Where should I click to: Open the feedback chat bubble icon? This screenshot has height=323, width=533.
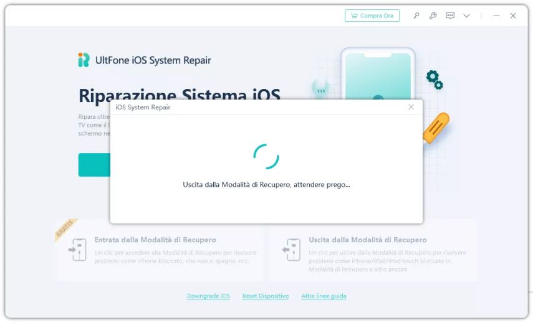click(450, 16)
